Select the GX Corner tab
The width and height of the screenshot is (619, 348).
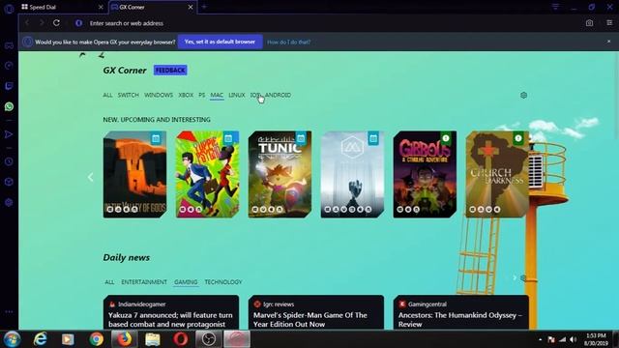[x=153, y=7]
